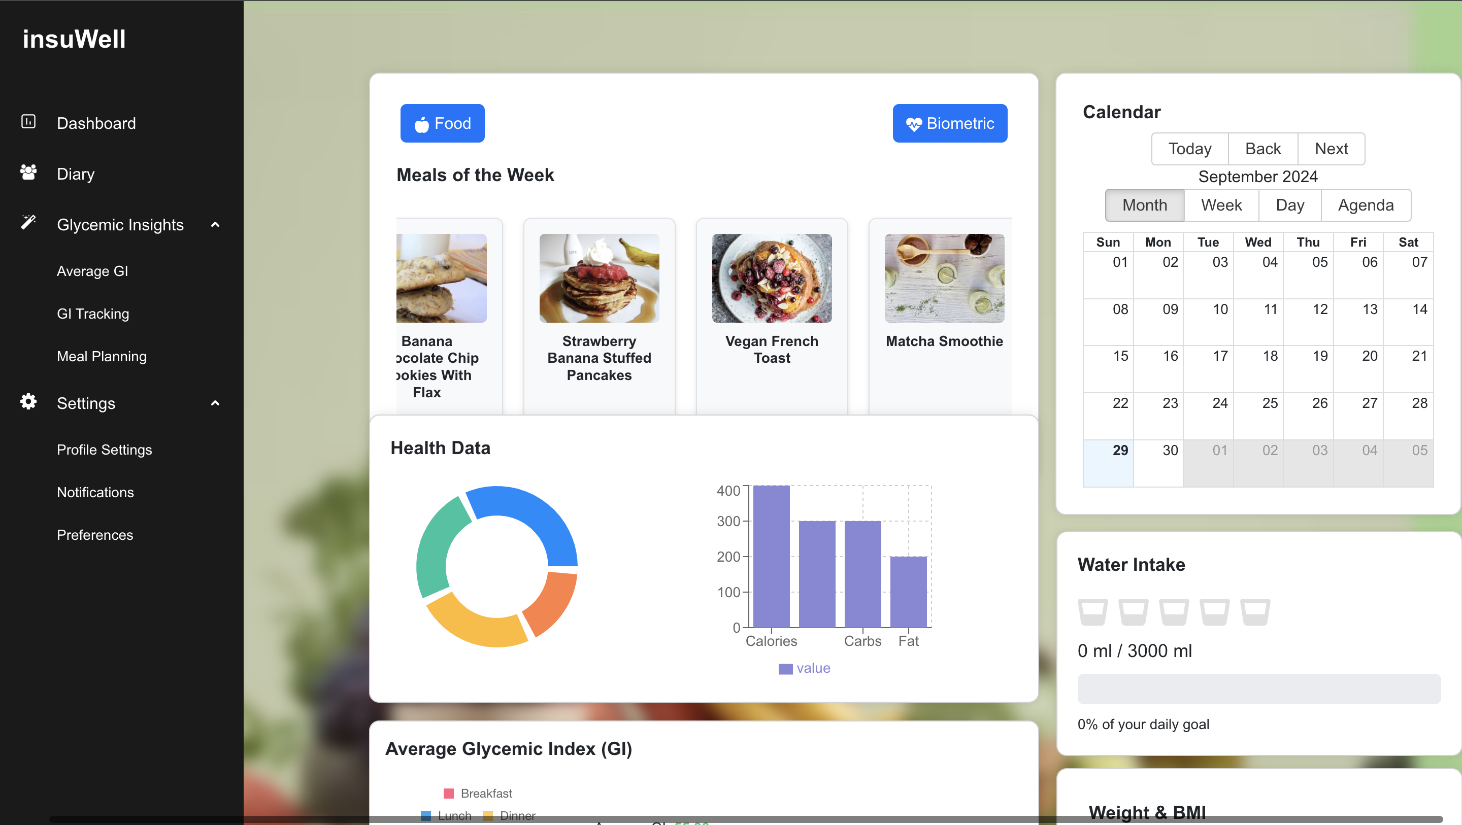Collapse the Glycemic Insights submenu chevron
The width and height of the screenshot is (1462, 825).
click(215, 225)
